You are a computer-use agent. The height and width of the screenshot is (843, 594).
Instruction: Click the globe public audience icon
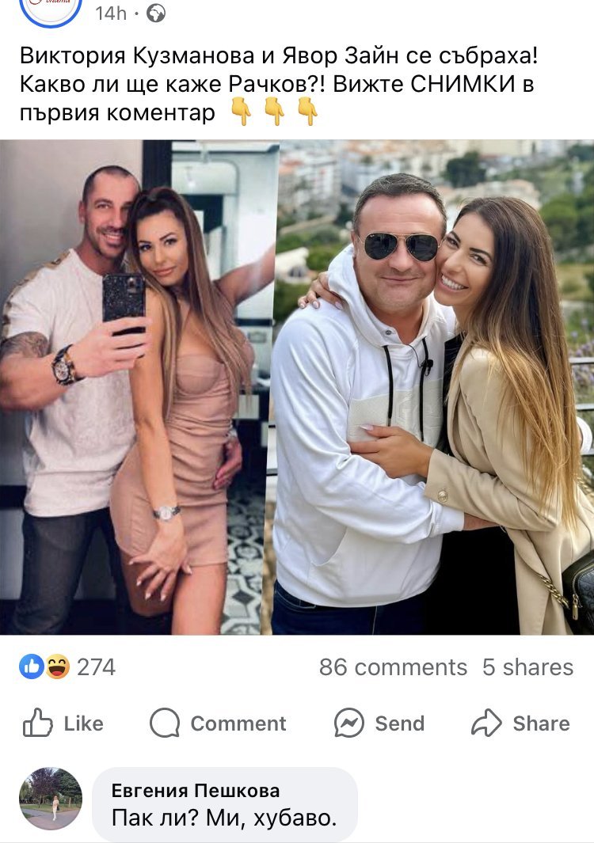[x=157, y=13]
